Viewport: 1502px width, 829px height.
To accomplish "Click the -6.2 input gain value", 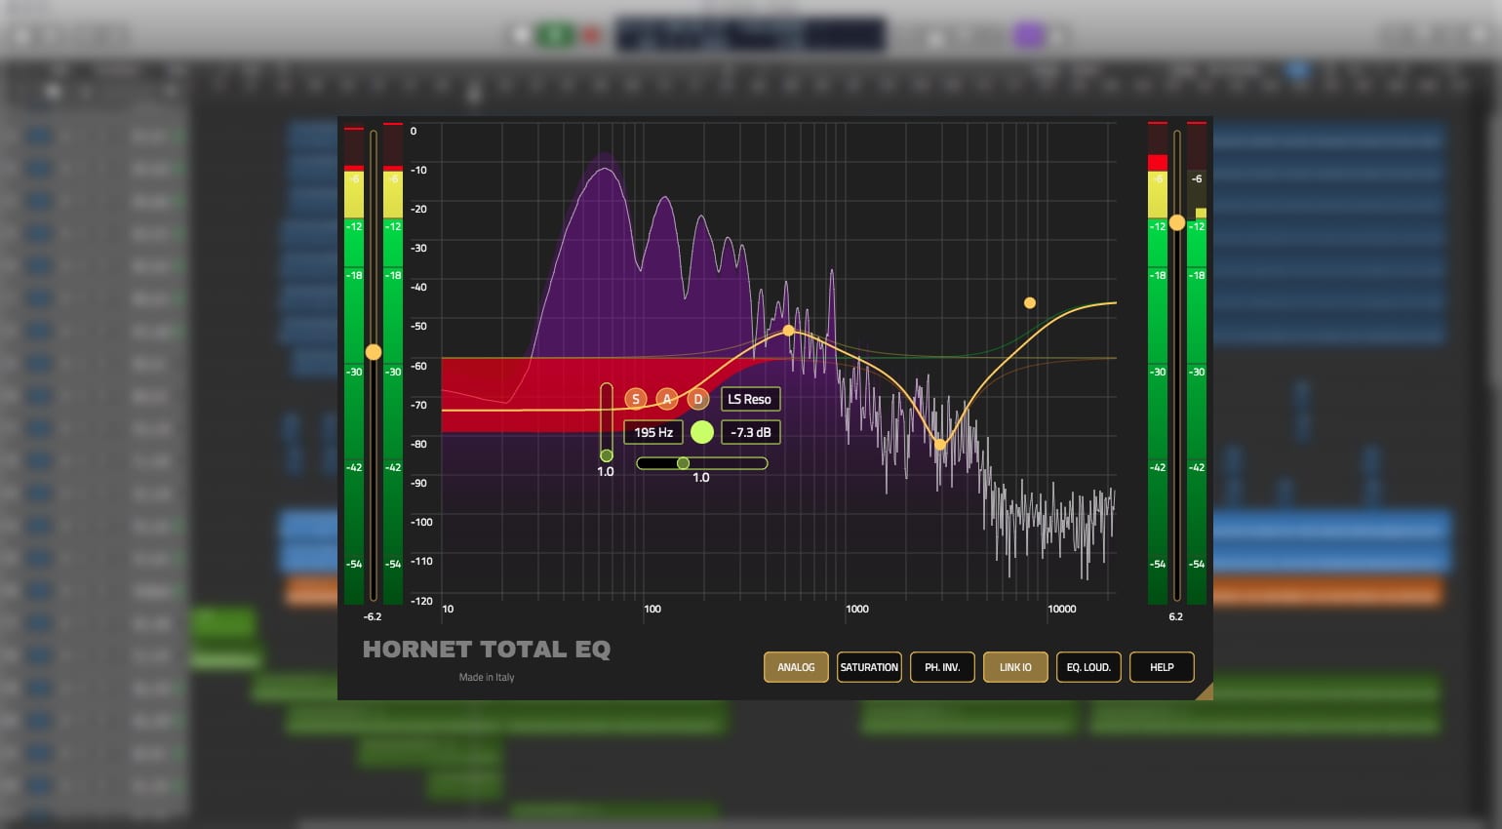I will [x=373, y=616].
